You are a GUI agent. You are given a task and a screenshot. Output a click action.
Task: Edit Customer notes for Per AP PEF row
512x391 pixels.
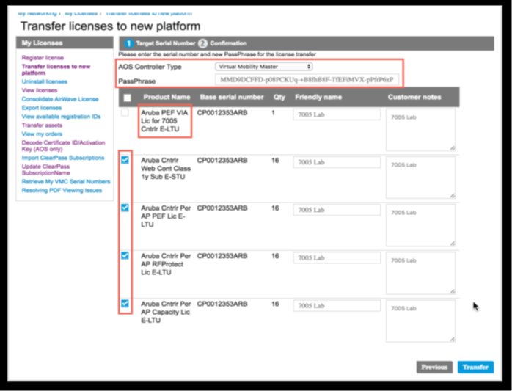tap(420, 225)
